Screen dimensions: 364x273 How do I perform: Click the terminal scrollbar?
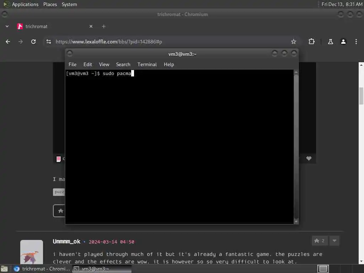[x=296, y=146]
